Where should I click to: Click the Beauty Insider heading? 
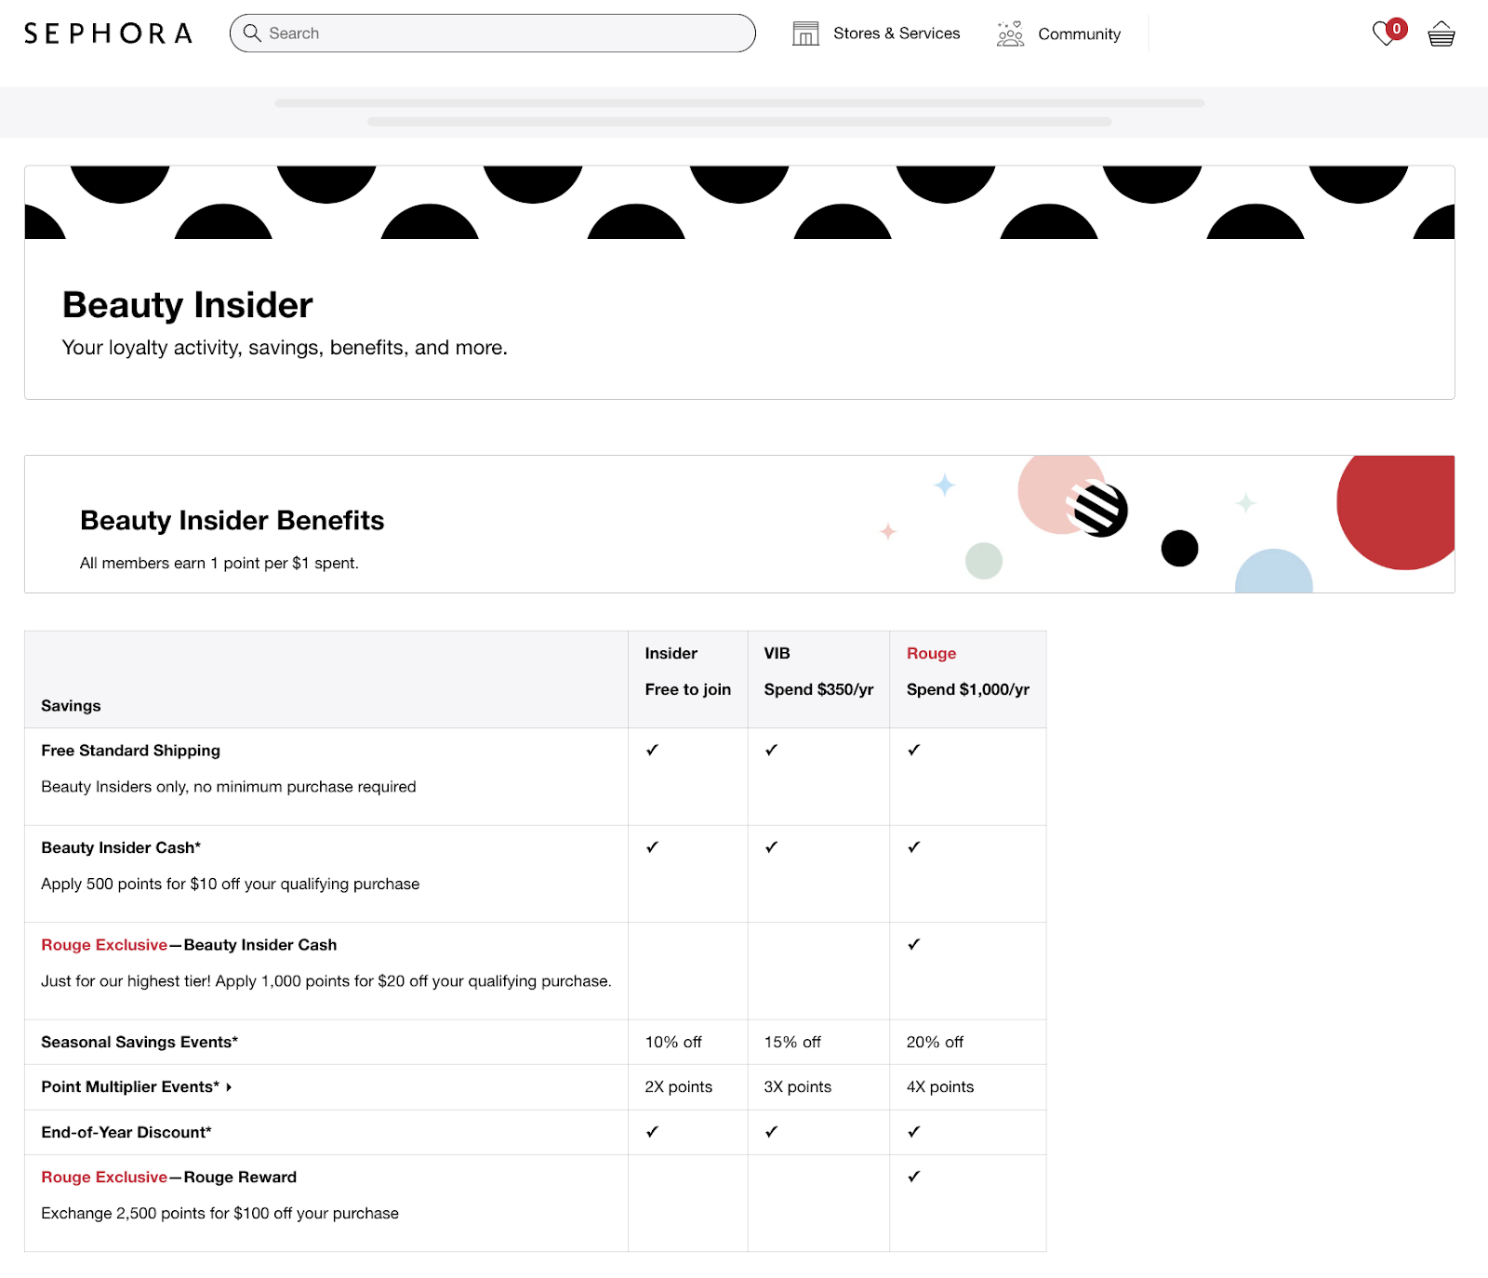188,305
